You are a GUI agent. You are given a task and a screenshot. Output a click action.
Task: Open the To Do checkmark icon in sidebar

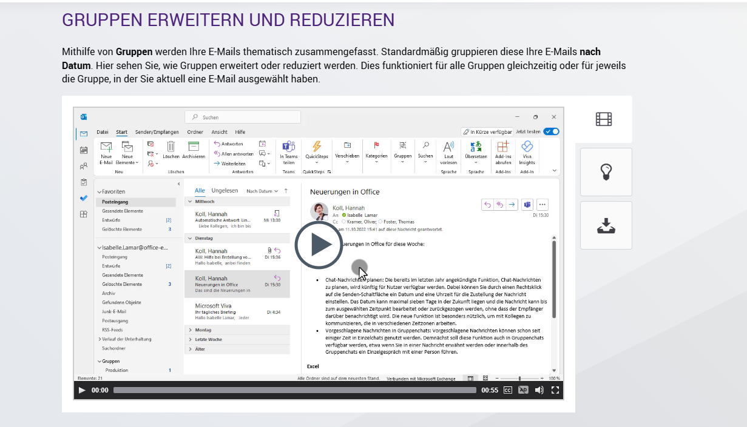click(x=84, y=197)
